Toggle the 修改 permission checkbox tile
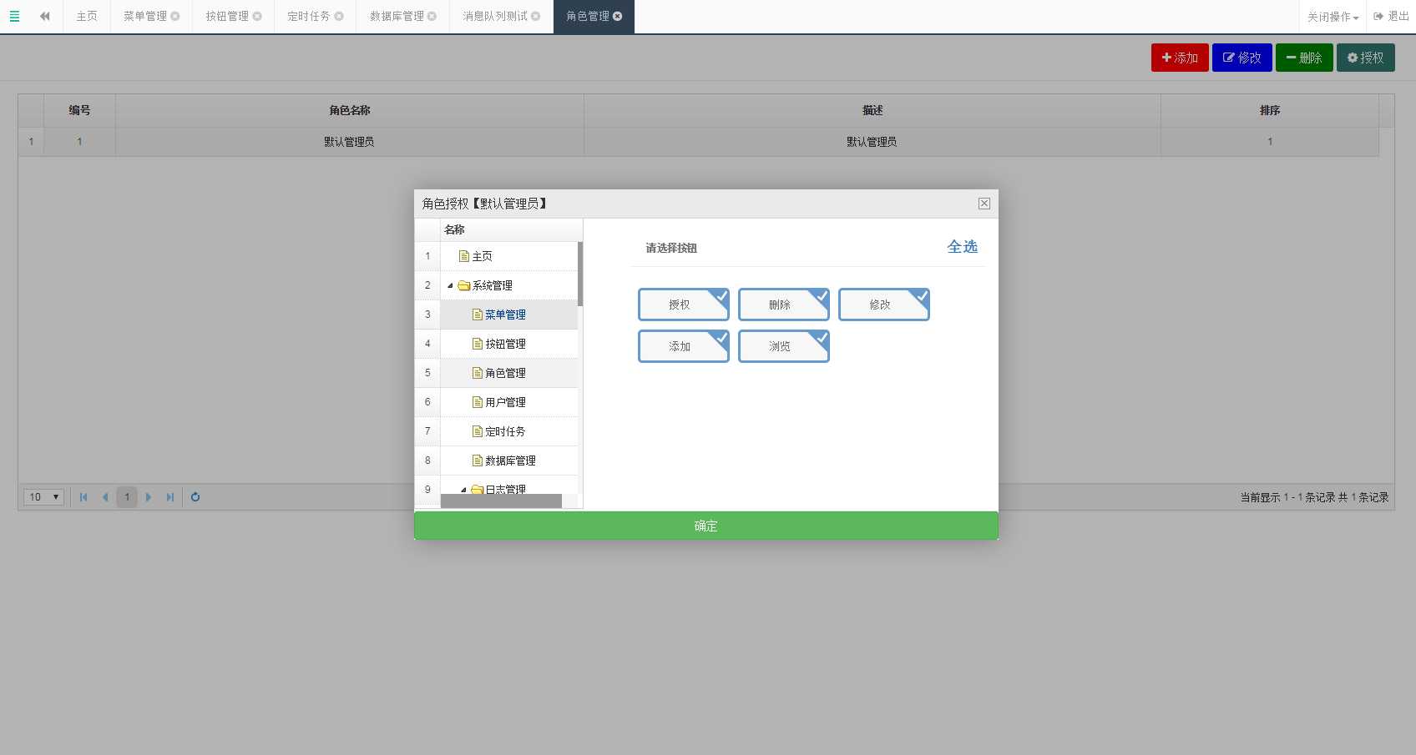1416x755 pixels. coord(884,305)
